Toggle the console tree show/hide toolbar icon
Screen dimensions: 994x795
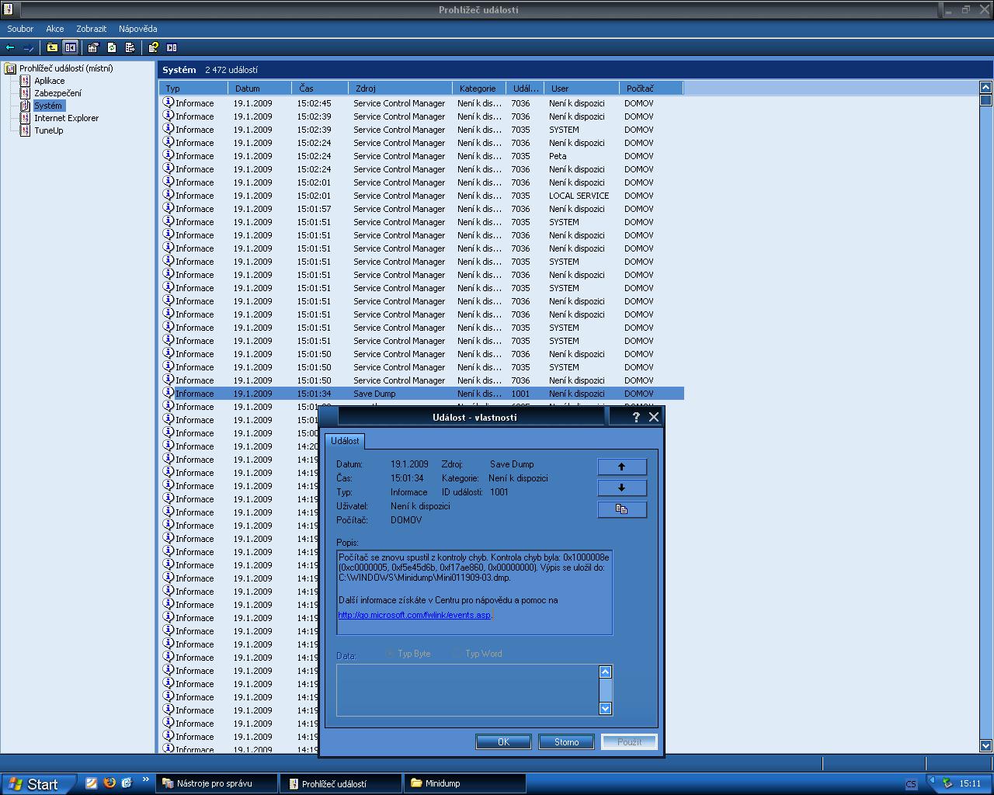click(x=71, y=47)
